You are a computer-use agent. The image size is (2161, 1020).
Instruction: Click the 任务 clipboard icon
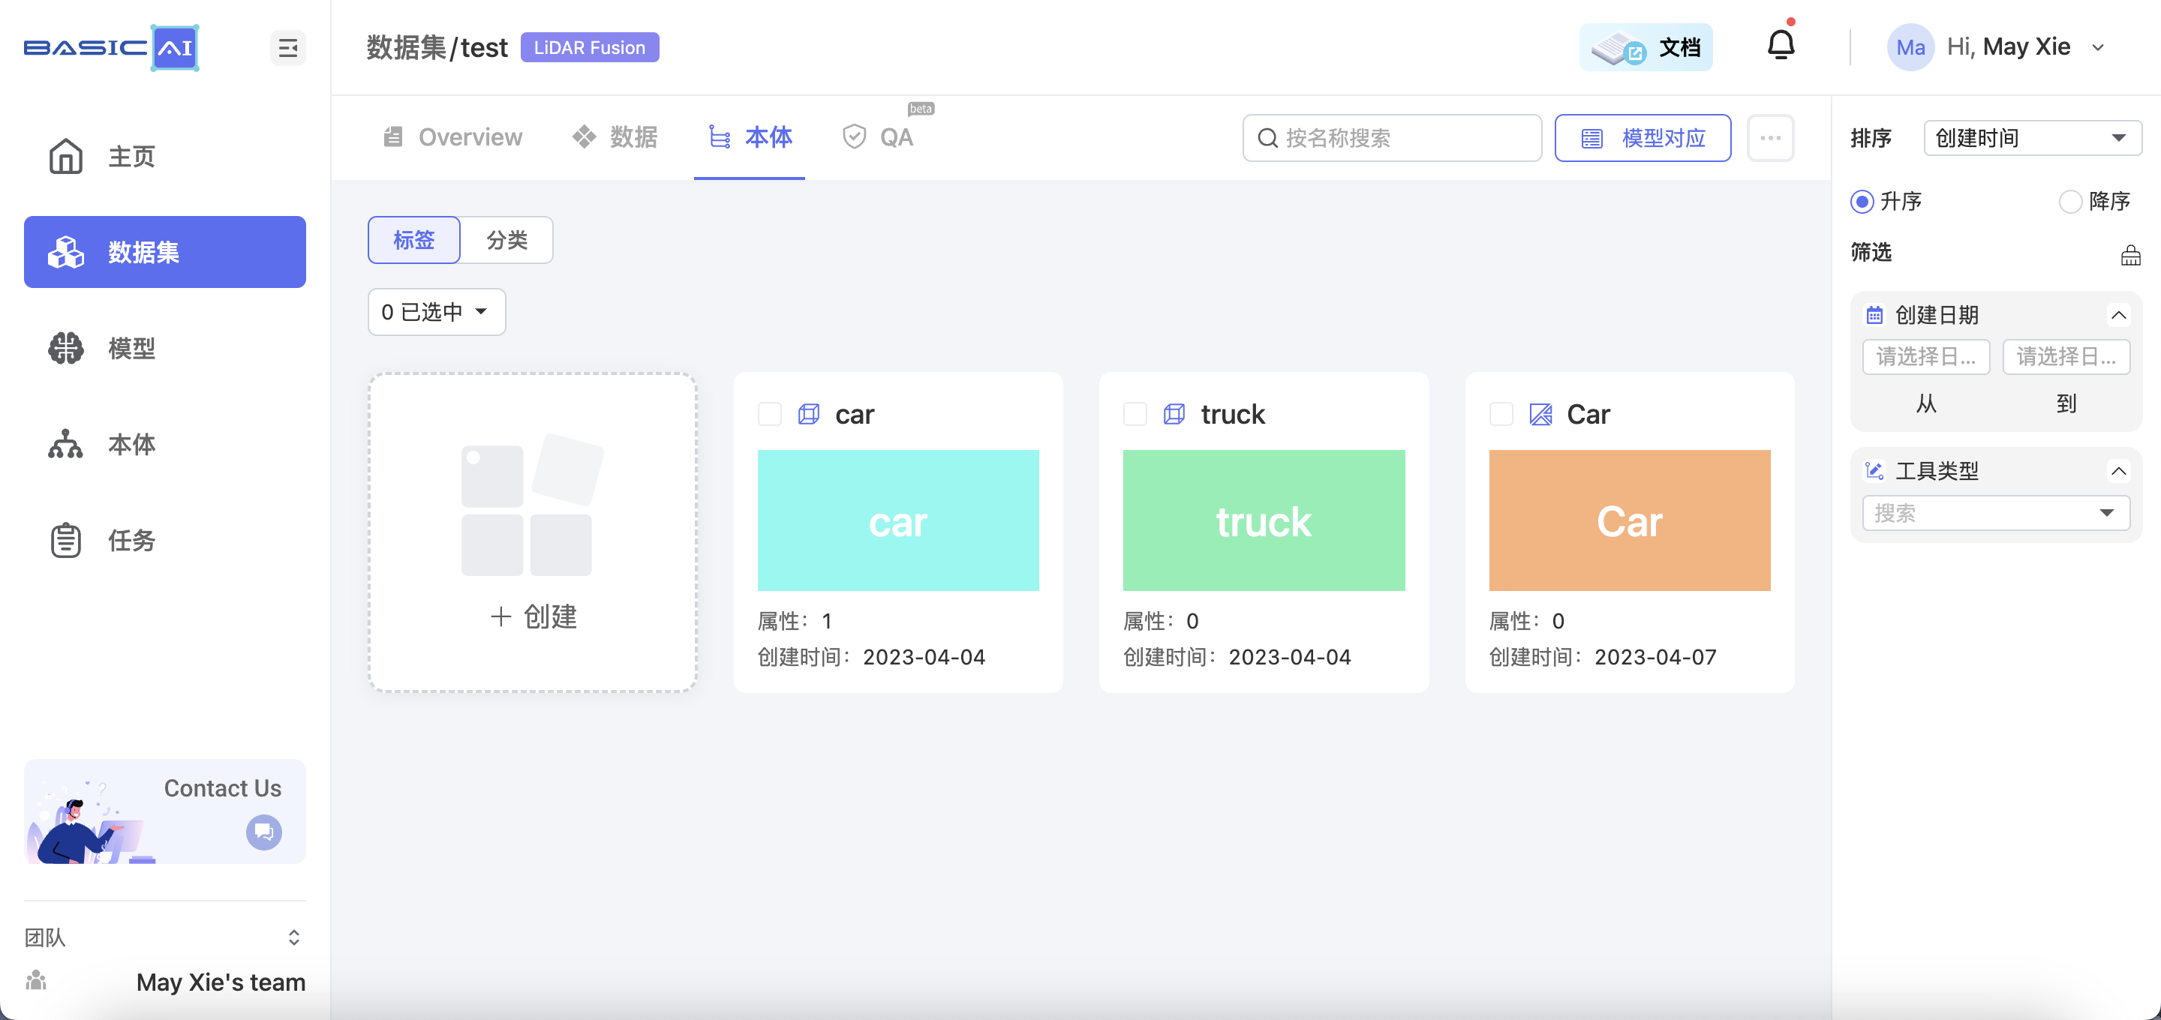(65, 540)
